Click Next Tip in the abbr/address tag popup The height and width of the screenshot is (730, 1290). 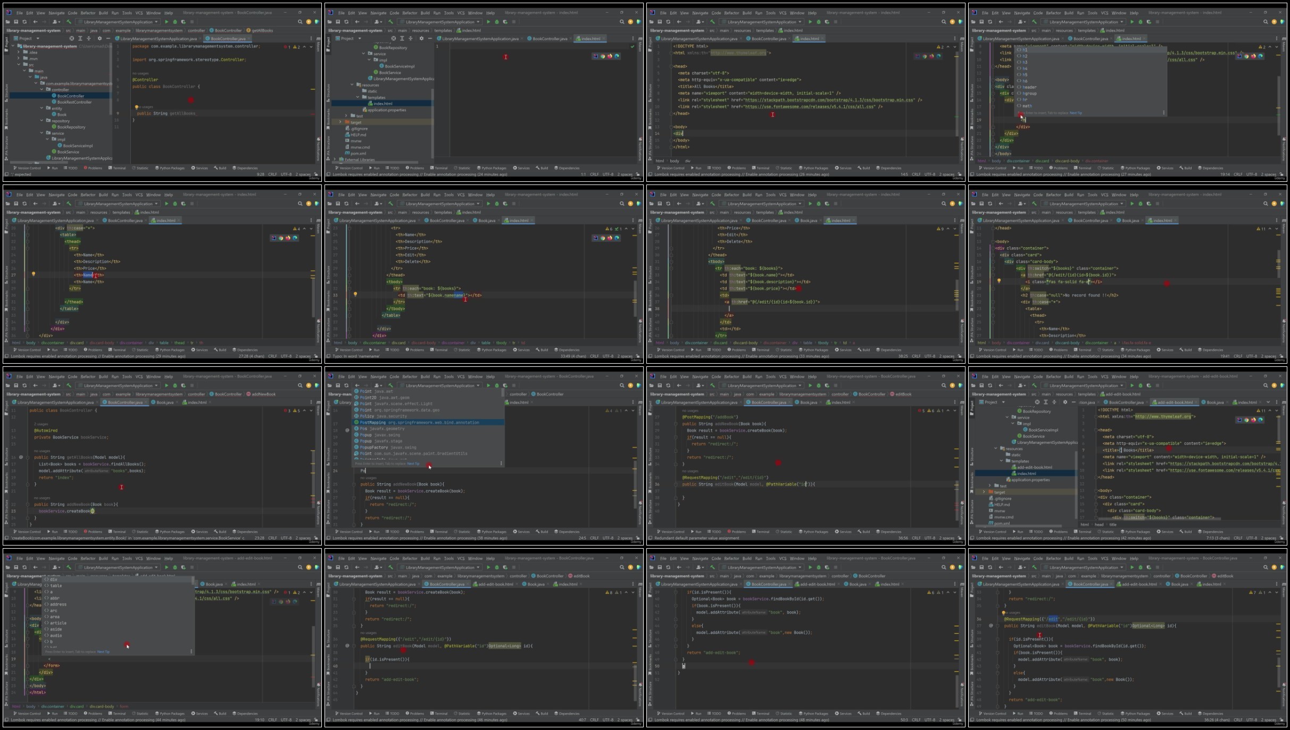[x=103, y=651]
